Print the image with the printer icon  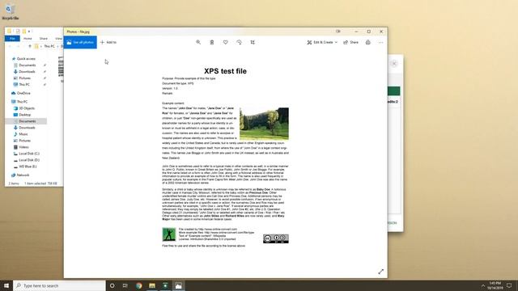pyautogui.click(x=368, y=42)
